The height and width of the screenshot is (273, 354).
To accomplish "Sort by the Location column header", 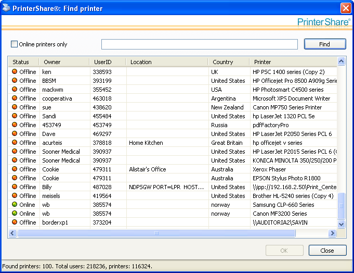I will click(167, 62).
